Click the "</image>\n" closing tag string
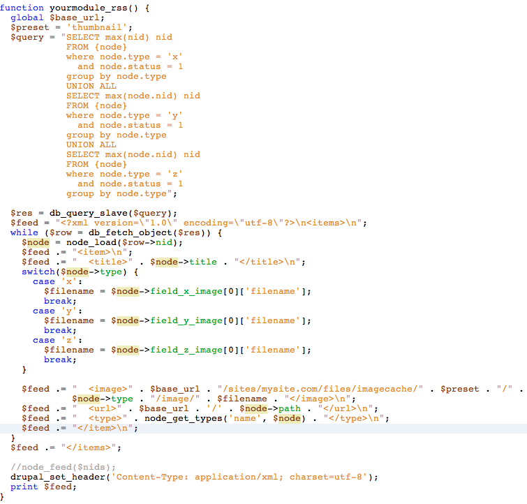The image size is (527, 504). (x=317, y=399)
